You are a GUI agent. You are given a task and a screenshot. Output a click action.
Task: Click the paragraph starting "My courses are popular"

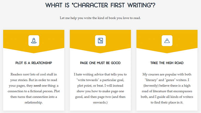[167, 88]
